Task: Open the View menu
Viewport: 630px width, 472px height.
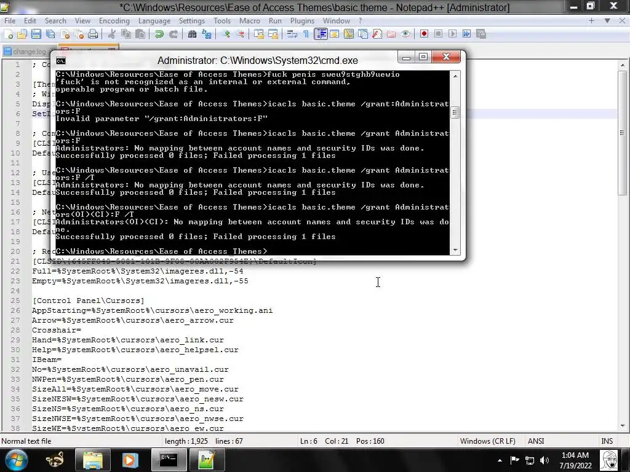Action: tap(82, 21)
